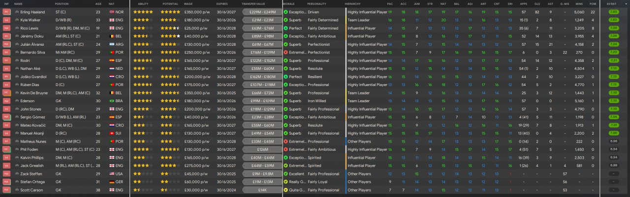Sort by the HIERARCHY column header

click(352, 3)
